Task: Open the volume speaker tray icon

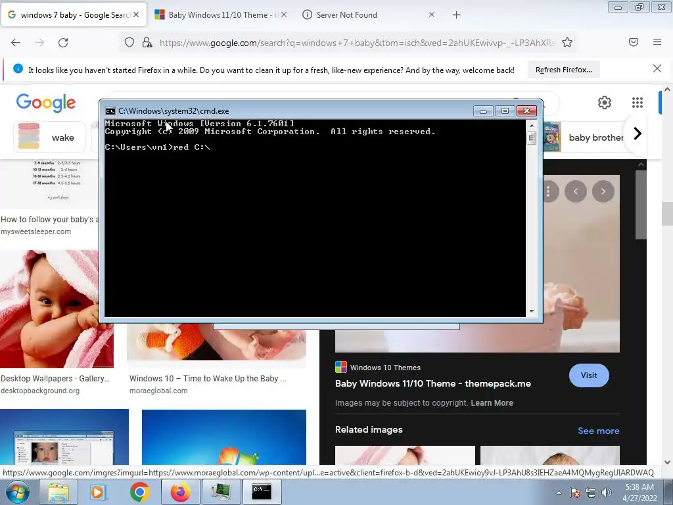Action: pyautogui.click(x=606, y=493)
